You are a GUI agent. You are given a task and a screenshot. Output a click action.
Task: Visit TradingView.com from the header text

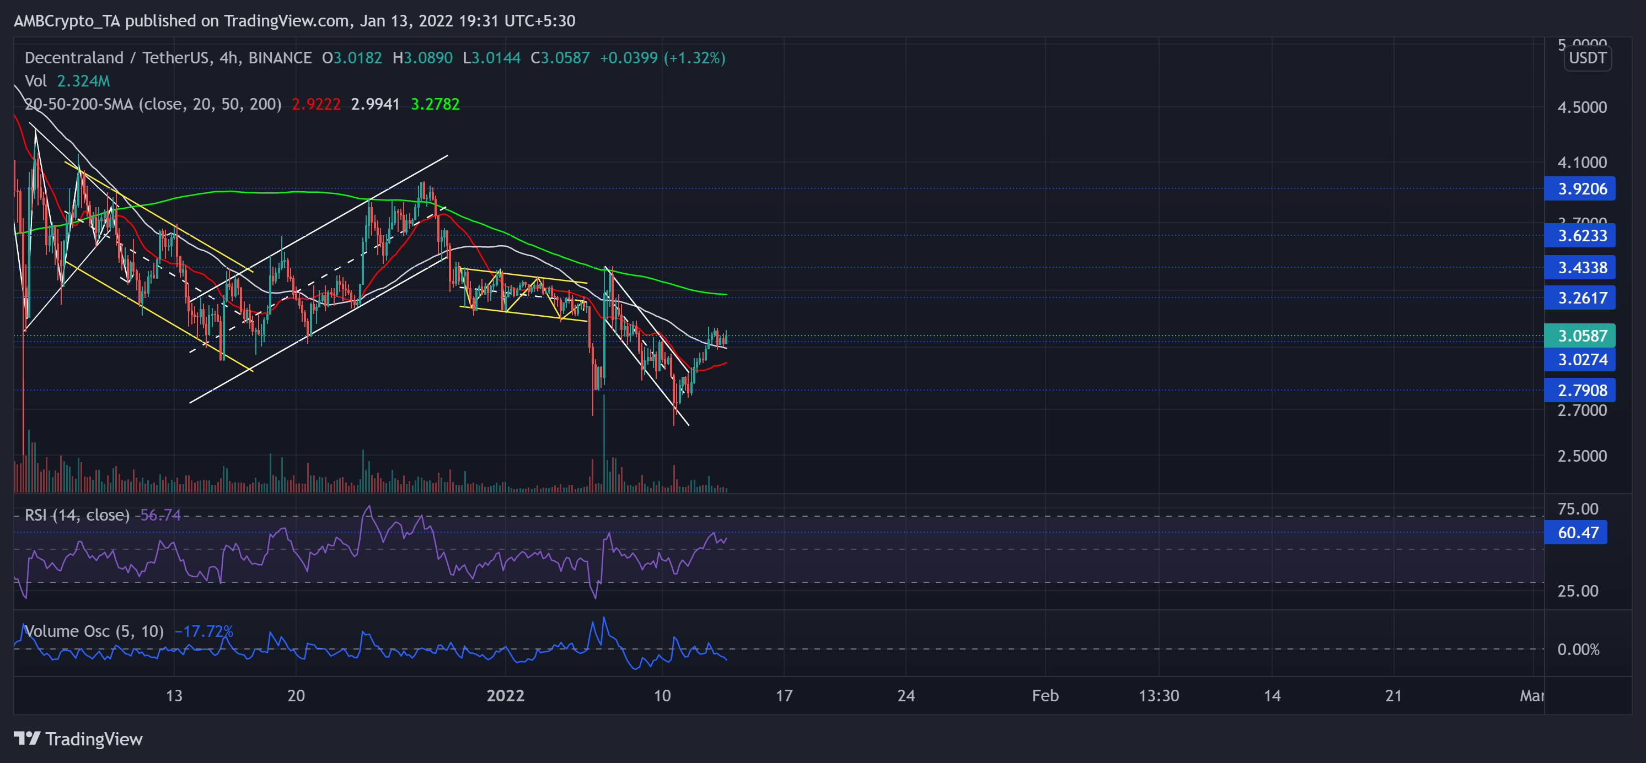[x=274, y=20]
